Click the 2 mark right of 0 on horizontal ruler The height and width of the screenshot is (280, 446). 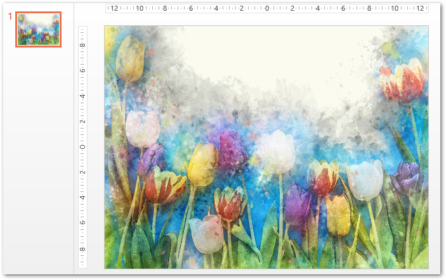click(x=292, y=8)
